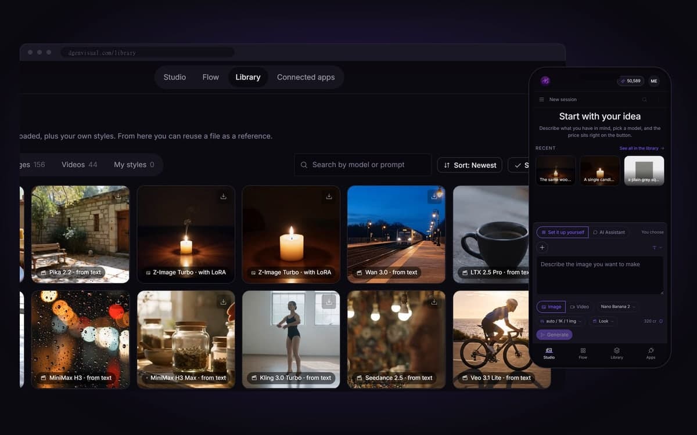The width and height of the screenshot is (697, 435).
Task: Switch to Set it up yourself mode
Action: tap(563, 232)
